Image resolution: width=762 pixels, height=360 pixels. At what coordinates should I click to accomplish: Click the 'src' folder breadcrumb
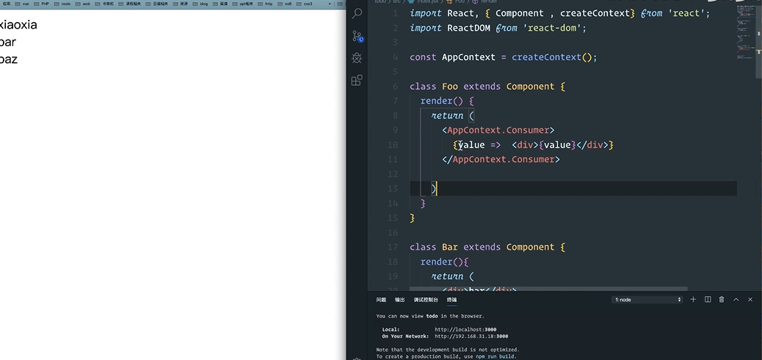click(397, 1)
